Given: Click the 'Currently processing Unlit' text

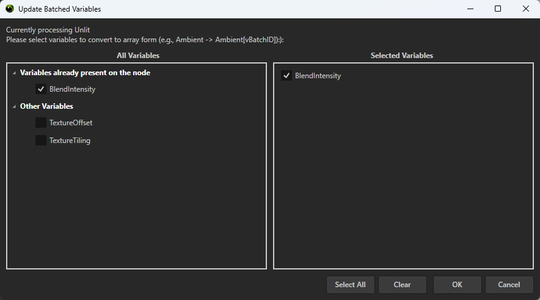Looking at the screenshot, I should tap(48, 30).
